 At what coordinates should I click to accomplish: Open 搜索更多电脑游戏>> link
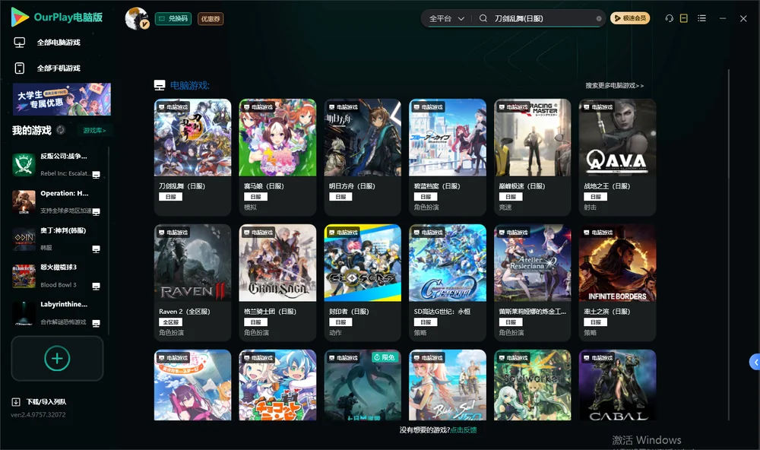615,86
